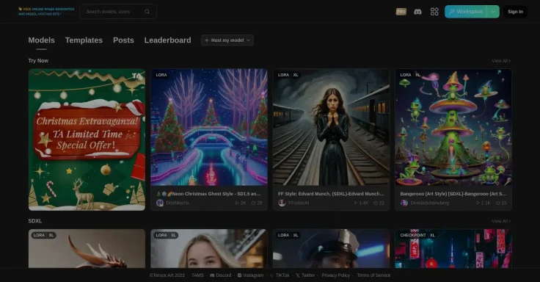The image size is (540, 282).
Task: Open the apps grid icon
Action: click(x=434, y=12)
